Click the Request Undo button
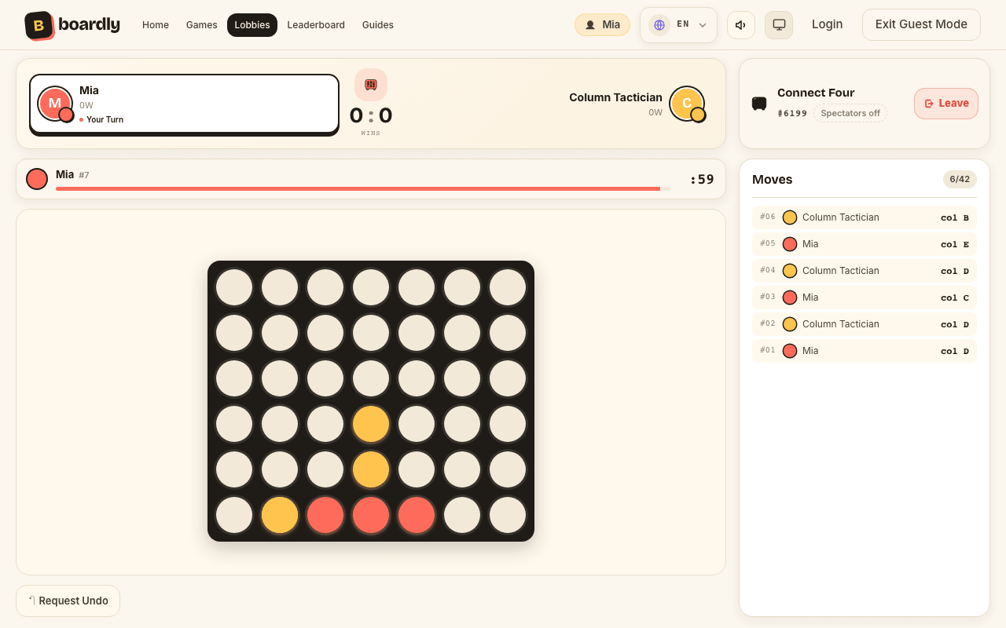Viewport: 1006px width, 628px height. coord(68,601)
